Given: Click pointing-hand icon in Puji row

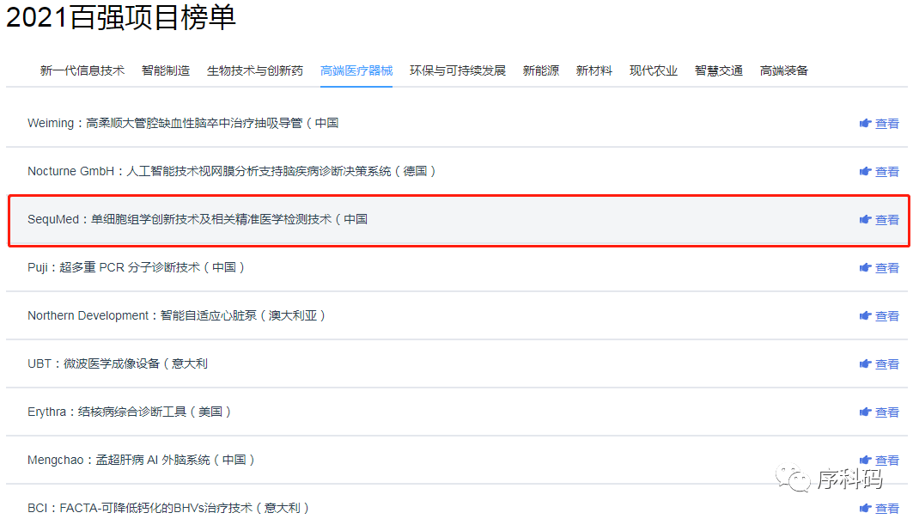Looking at the screenshot, I should 865,267.
